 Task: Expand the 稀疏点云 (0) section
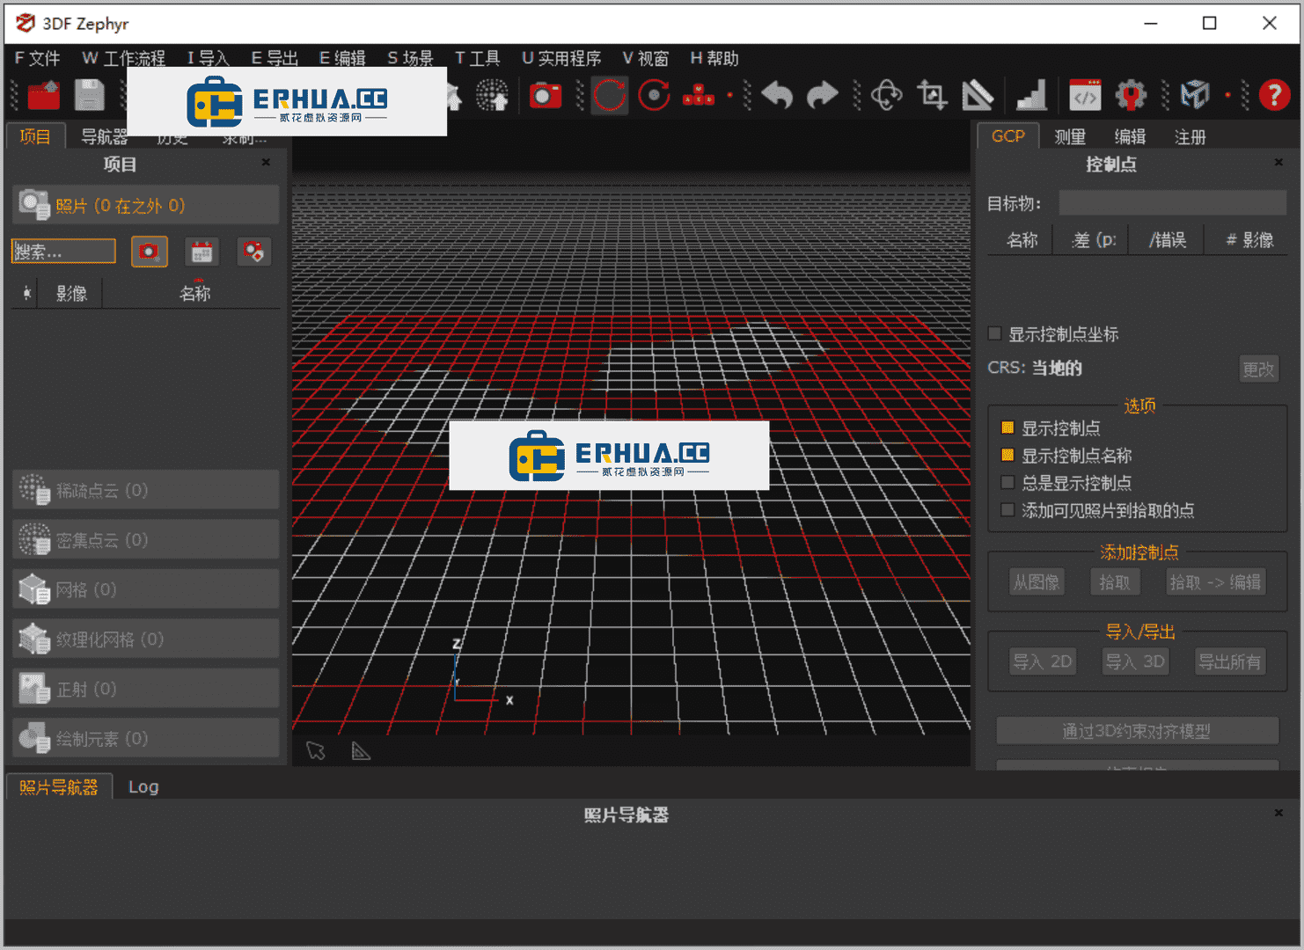[x=146, y=490]
